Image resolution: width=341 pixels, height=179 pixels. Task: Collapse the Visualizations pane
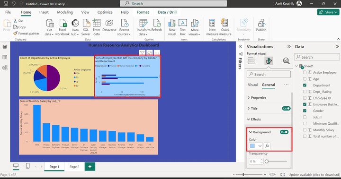point(289,46)
